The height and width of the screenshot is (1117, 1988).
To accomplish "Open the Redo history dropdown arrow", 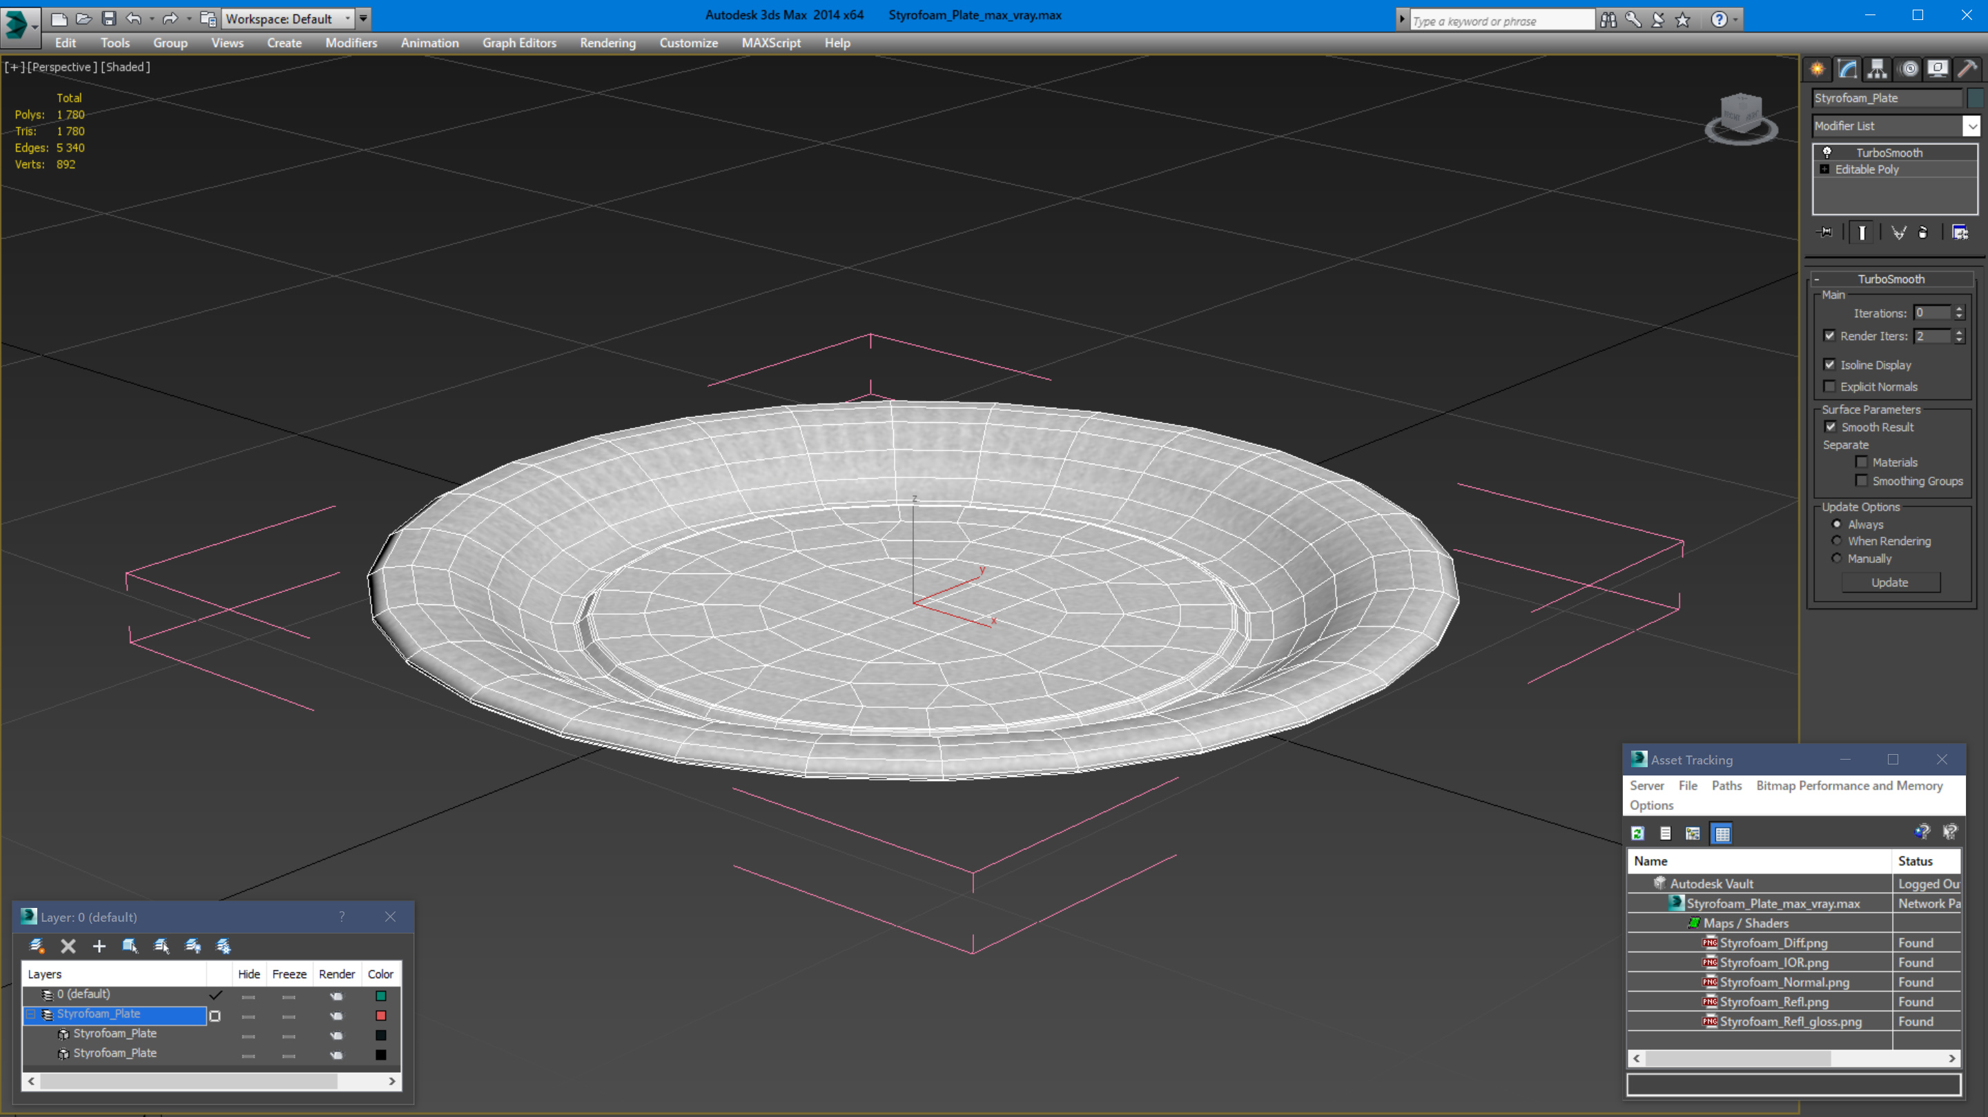I will click(x=189, y=19).
